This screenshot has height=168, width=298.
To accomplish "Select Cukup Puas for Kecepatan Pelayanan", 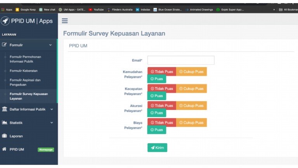I will tap(191, 89).
